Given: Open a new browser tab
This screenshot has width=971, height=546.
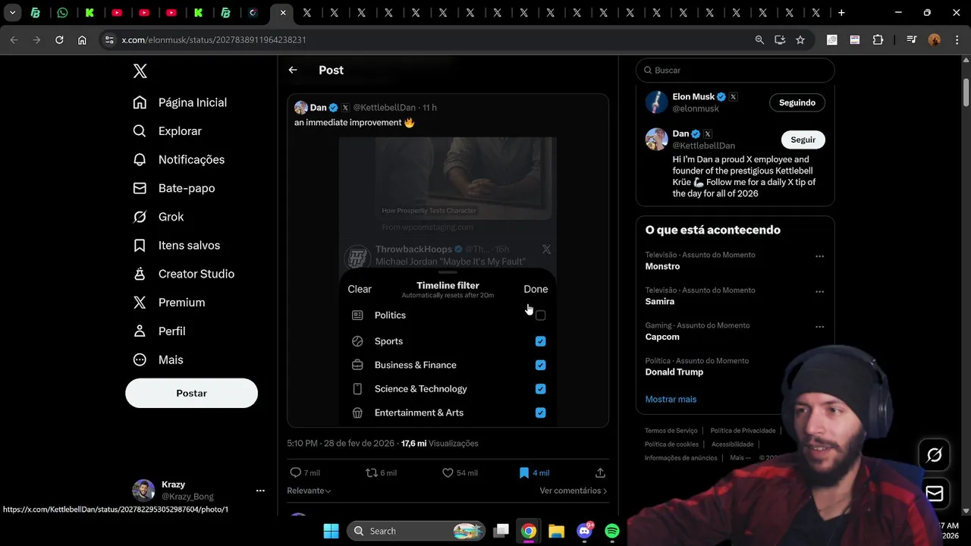Looking at the screenshot, I should (841, 13).
